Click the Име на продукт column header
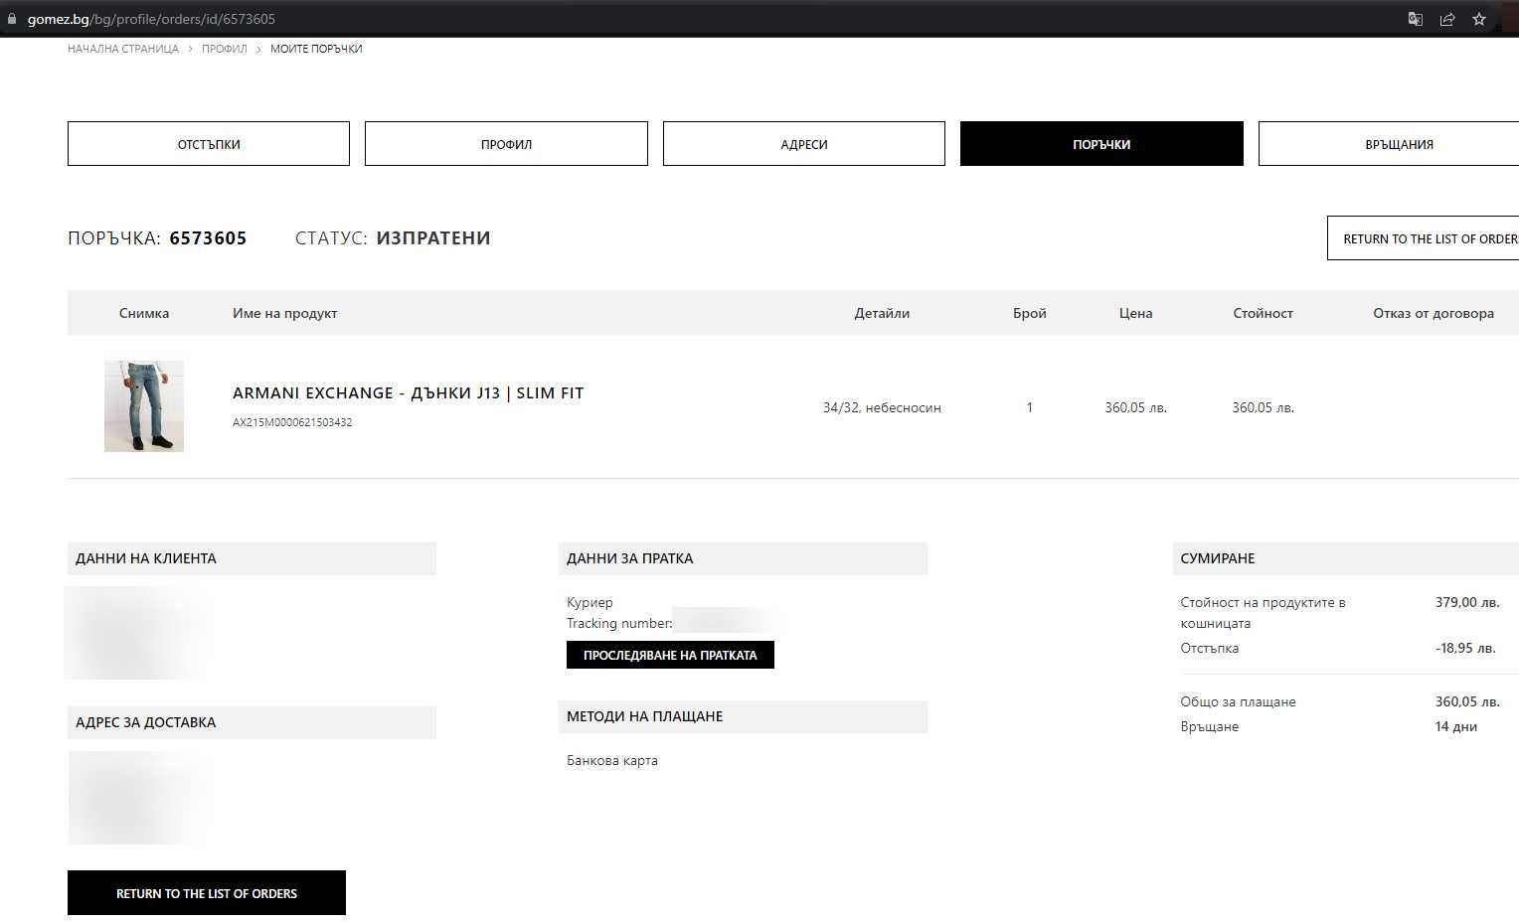 285,313
